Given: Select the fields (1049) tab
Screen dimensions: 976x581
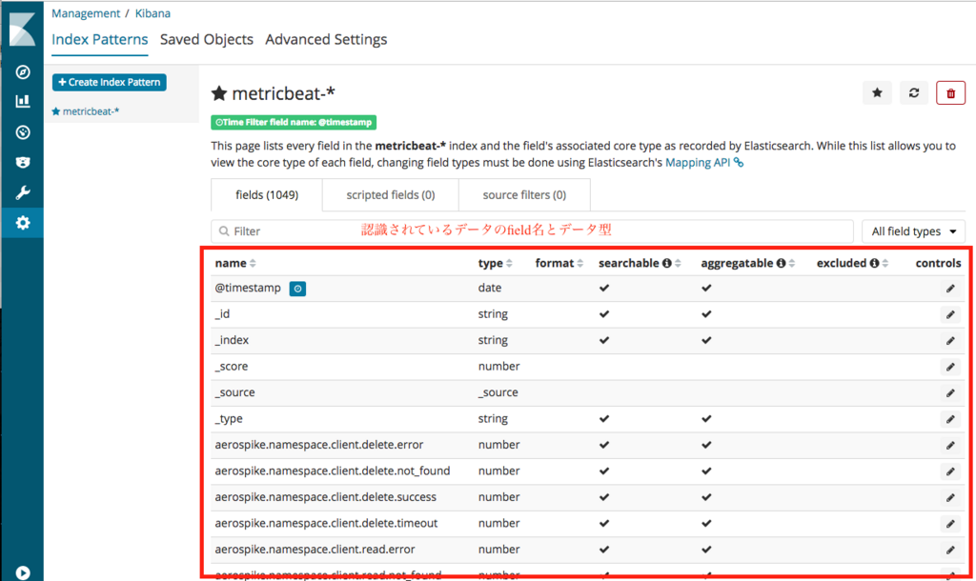Looking at the screenshot, I should click(x=267, y=195).
